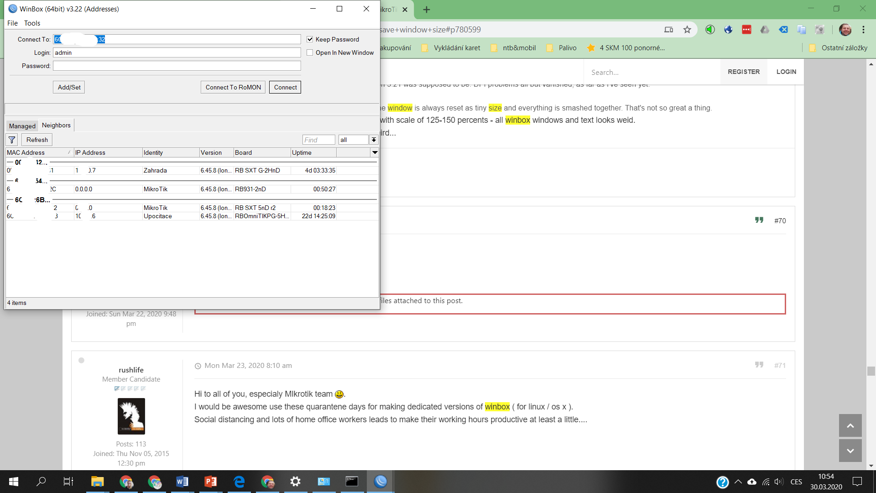Click the bookmark star in the address bar
The width and height of the screenshot is (876, 493).
[688, 29]
